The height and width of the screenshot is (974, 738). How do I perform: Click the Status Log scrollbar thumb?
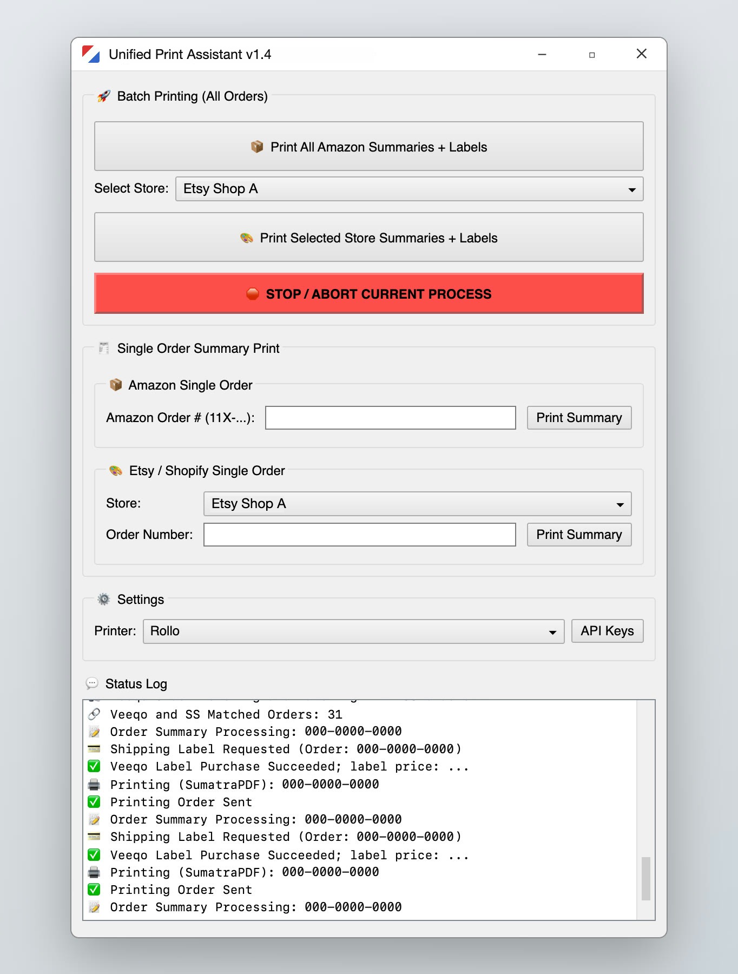645,878
